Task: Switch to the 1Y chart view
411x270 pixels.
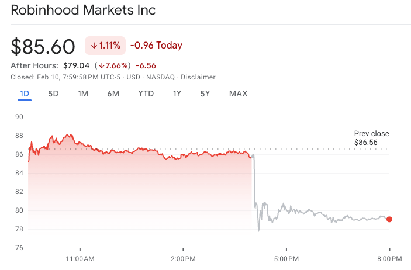Action: click(x=178, y=94)
